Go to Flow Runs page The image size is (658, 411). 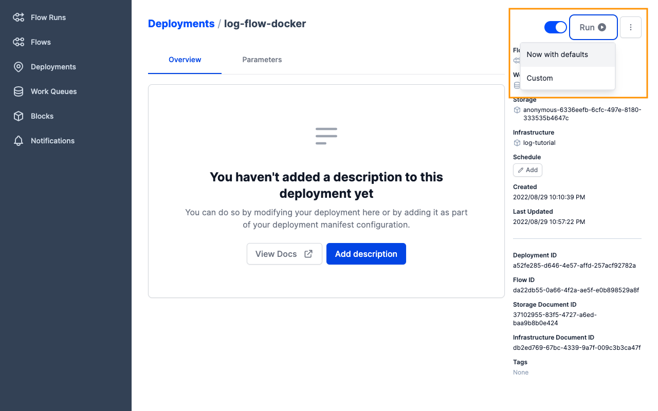[x=48, y=17]
